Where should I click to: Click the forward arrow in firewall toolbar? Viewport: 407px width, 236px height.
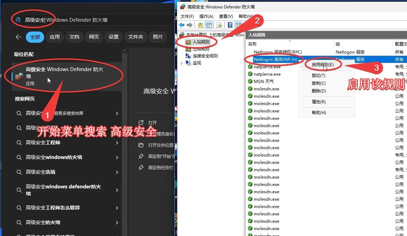(189, 25)
